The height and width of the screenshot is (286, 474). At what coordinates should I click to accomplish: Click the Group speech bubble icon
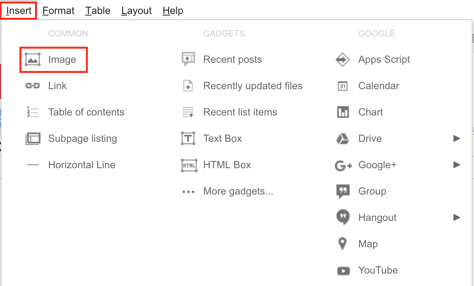(x=343, y=191)
